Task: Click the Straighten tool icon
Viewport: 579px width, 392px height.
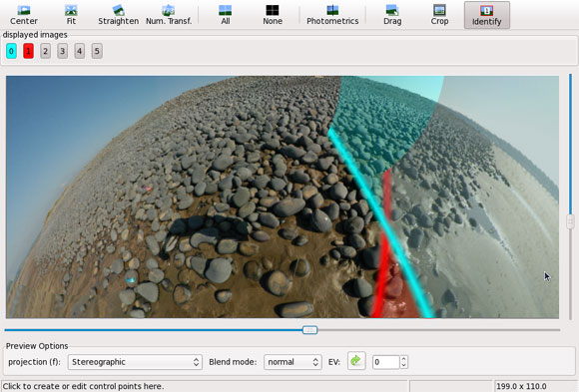Action: pyautogui.click(x=118, y=15)
